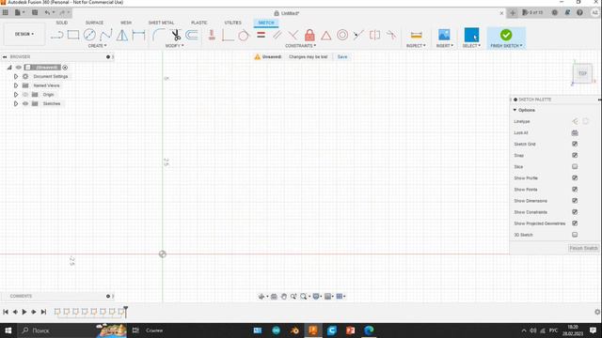Switch to the Sheet Metal tab

click(161, 23)
